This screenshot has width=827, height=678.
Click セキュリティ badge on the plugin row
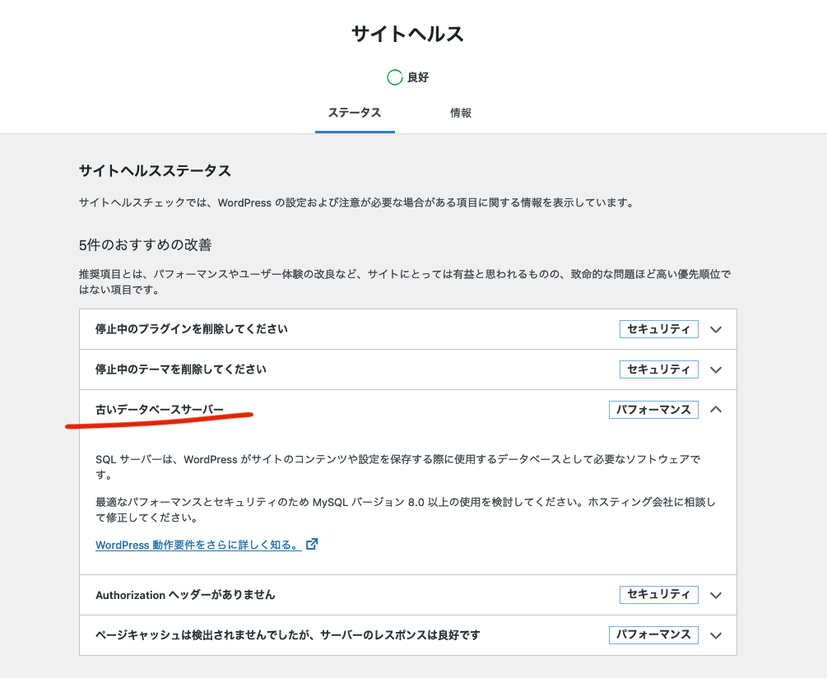[x=658, y=329]
